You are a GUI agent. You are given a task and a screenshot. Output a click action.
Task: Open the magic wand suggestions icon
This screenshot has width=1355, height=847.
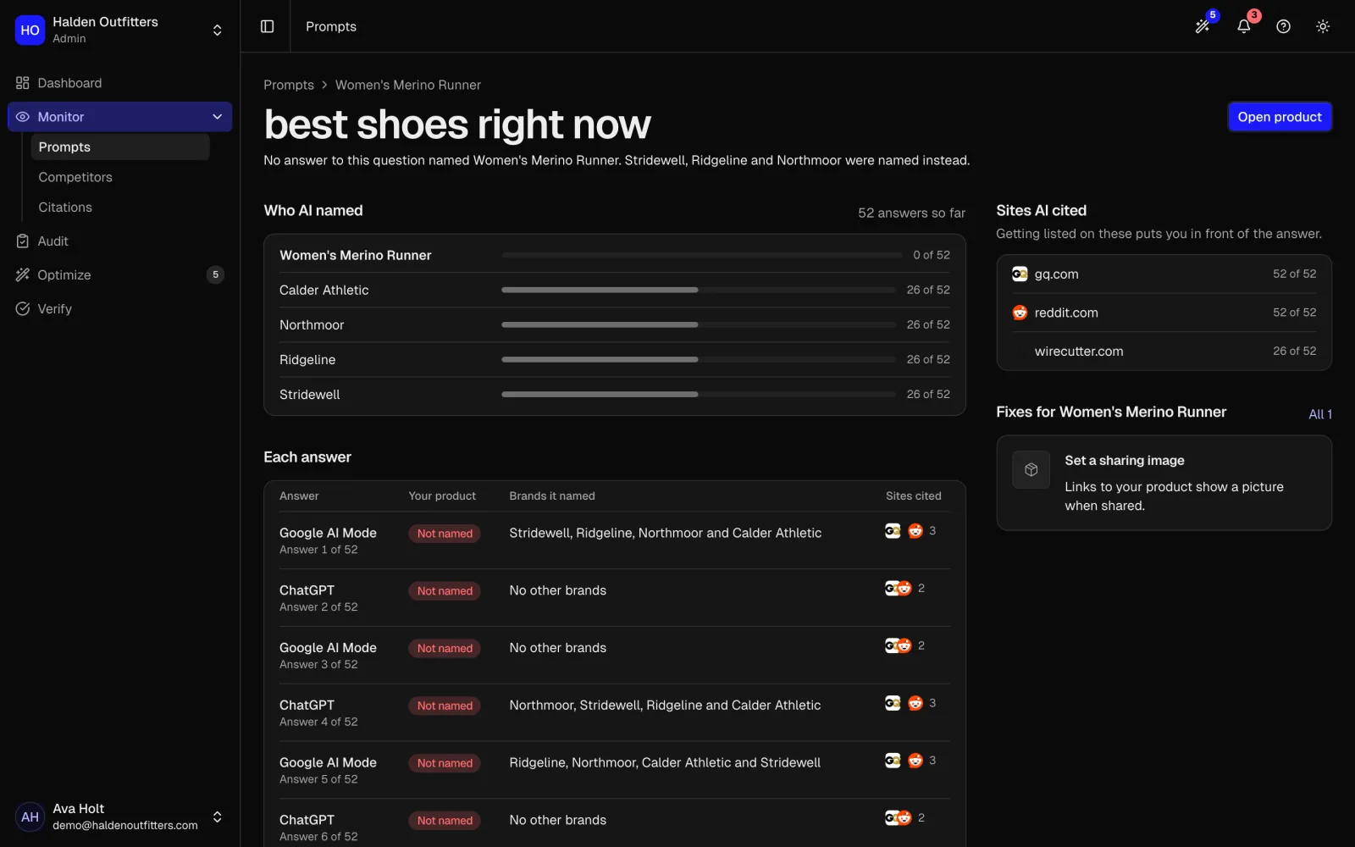(1203, 26)
